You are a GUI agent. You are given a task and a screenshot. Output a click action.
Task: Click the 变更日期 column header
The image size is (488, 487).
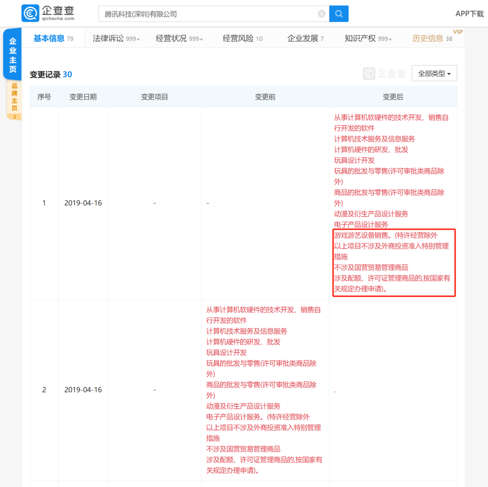[x=83, y=97]
